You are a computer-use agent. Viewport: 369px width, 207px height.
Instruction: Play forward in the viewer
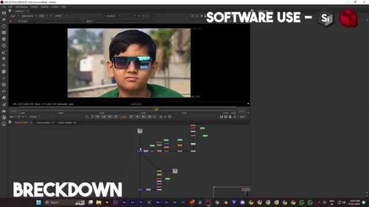(131, 117)
